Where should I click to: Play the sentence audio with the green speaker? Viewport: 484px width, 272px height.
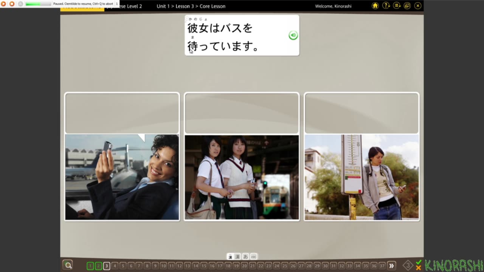tap(293, 35)
